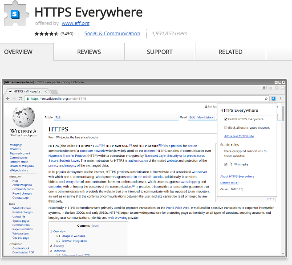
Task: Click the World Wide Web link
Action: click(x=178, y=208)
